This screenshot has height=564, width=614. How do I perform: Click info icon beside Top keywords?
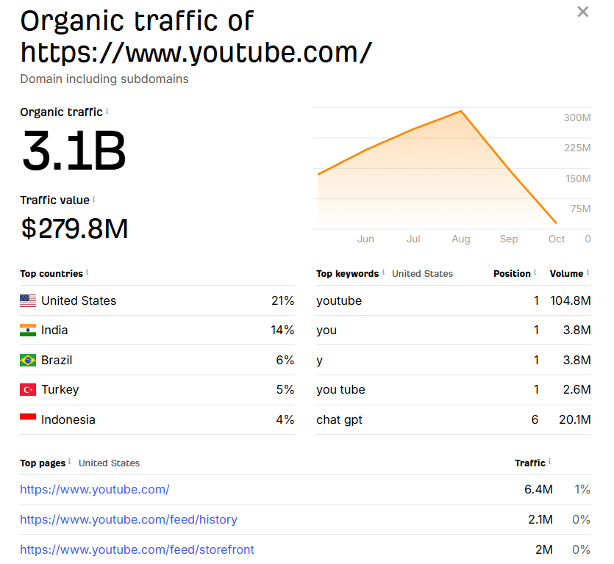coord(383,272)
